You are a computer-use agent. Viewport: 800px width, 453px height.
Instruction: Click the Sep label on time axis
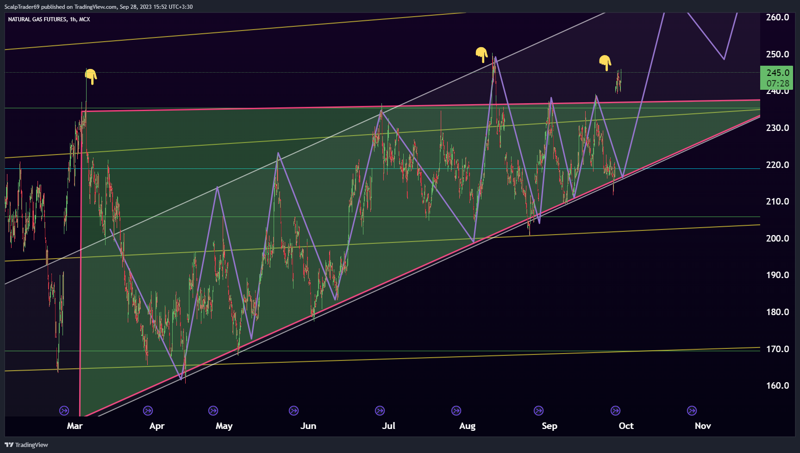click(x=550, y=426)
